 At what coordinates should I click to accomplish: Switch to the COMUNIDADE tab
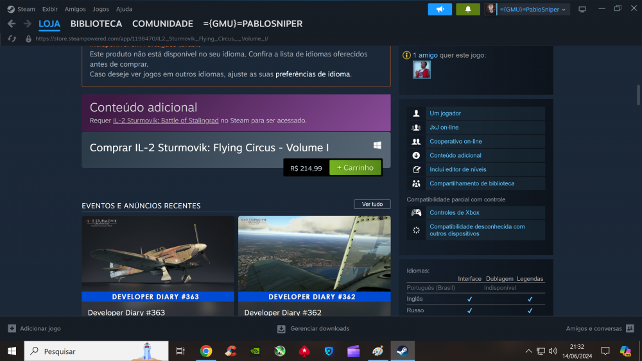point(162,24)
